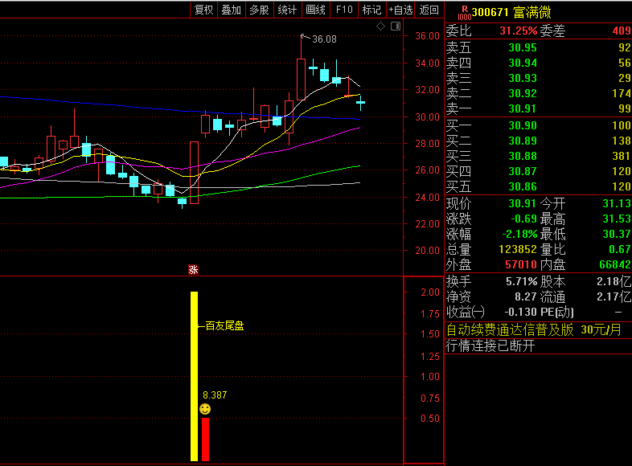The height and width of the screenshot is (466, 632).
Task: Select 卖一 price 30.91
Action: pyautogui.click(x=523, y=108)
